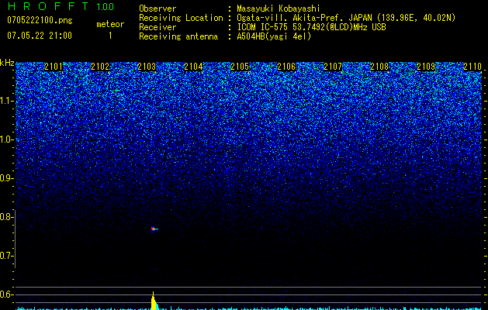
Task: Click the 0.7 kHz axis tick label
Action: [6, 256]
